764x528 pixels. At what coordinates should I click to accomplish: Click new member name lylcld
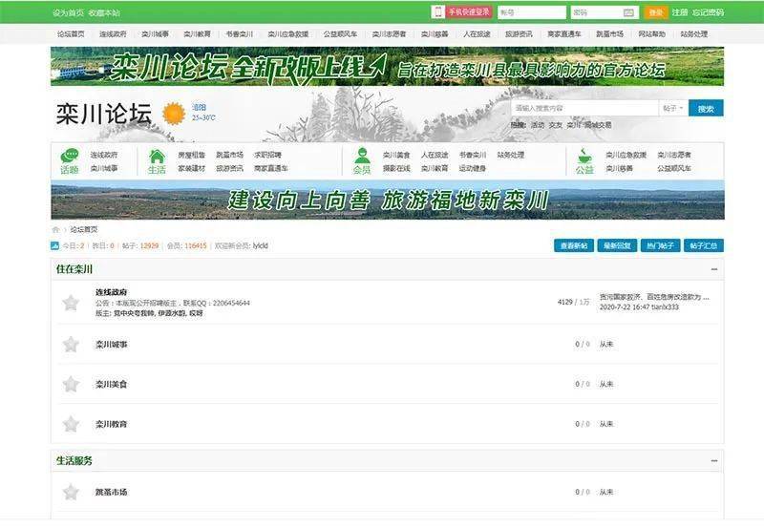[x=260, y=246]
